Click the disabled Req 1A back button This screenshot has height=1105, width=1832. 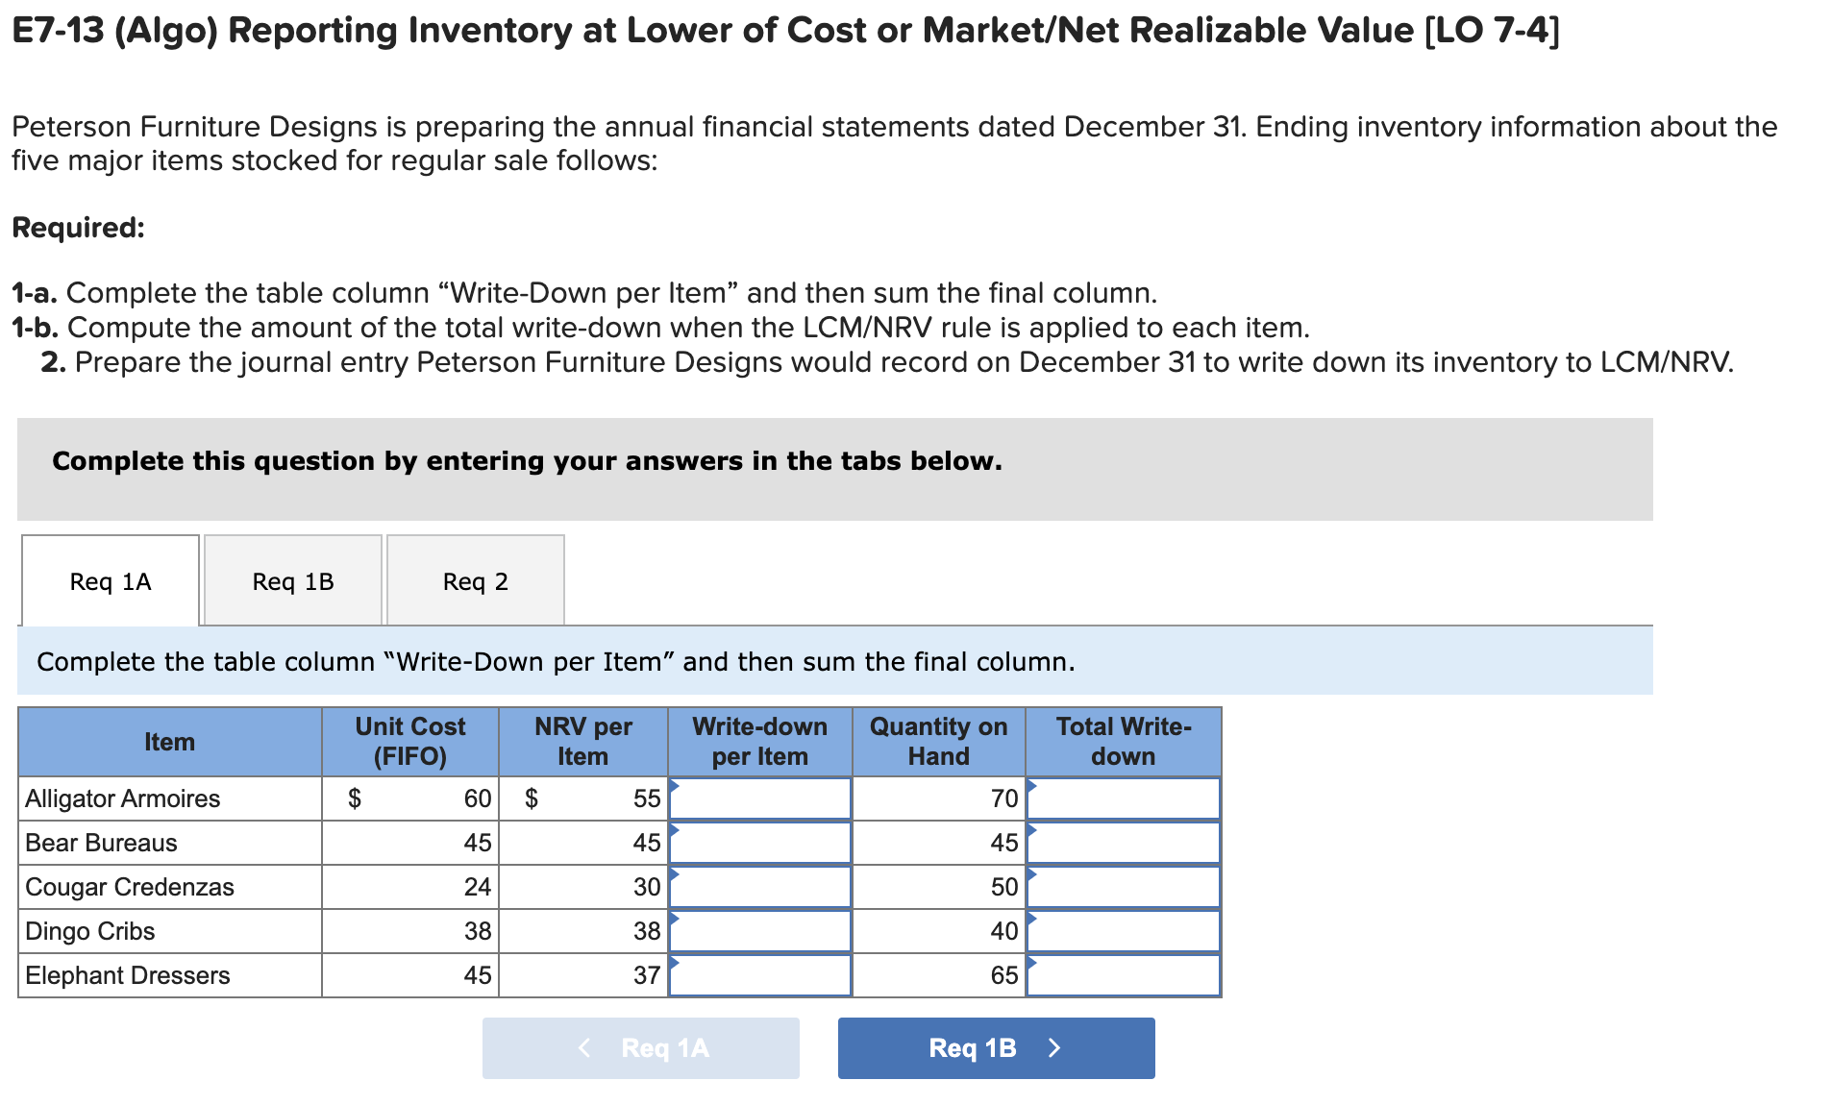[x=640, y=1047]
